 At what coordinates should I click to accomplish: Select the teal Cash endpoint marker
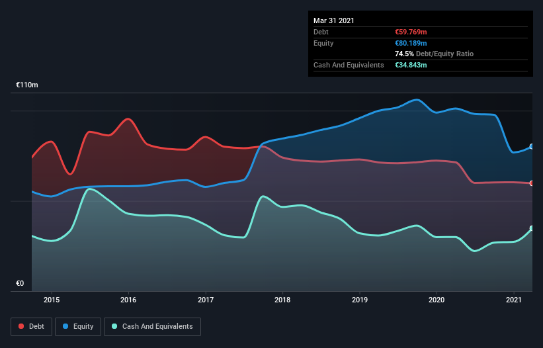(532, 228)
